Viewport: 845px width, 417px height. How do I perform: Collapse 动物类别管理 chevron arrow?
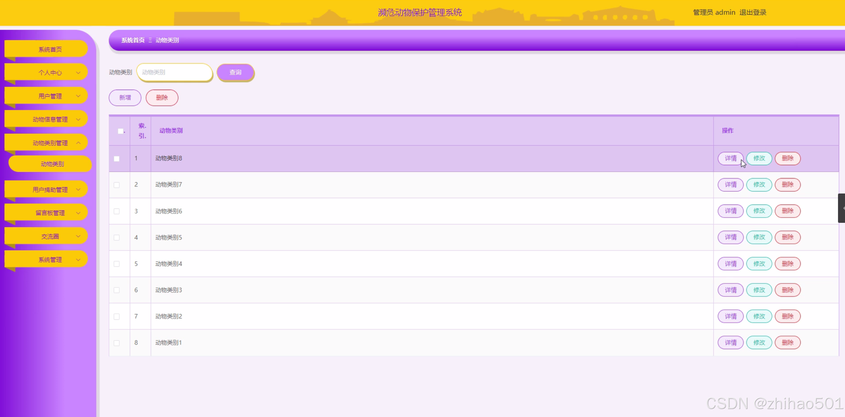click(78, 143)
